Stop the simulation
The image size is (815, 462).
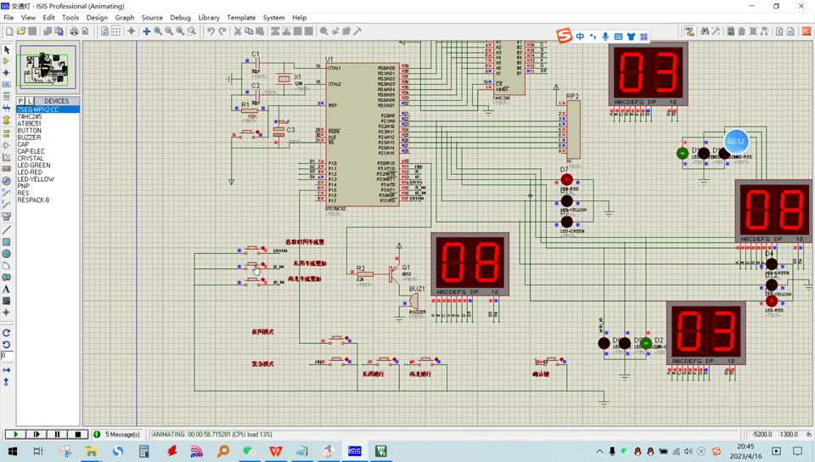pos(77,434)
